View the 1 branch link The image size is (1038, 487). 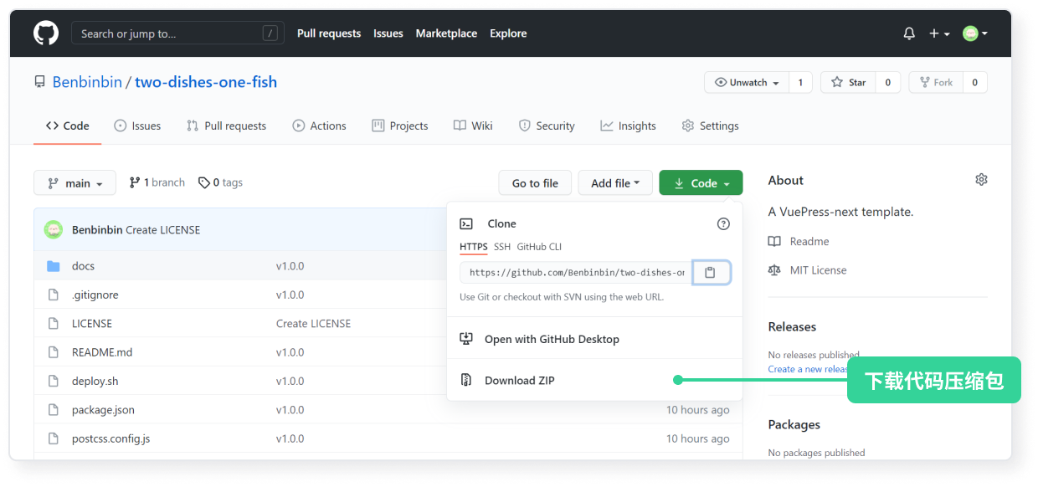[x=157, y=182]
